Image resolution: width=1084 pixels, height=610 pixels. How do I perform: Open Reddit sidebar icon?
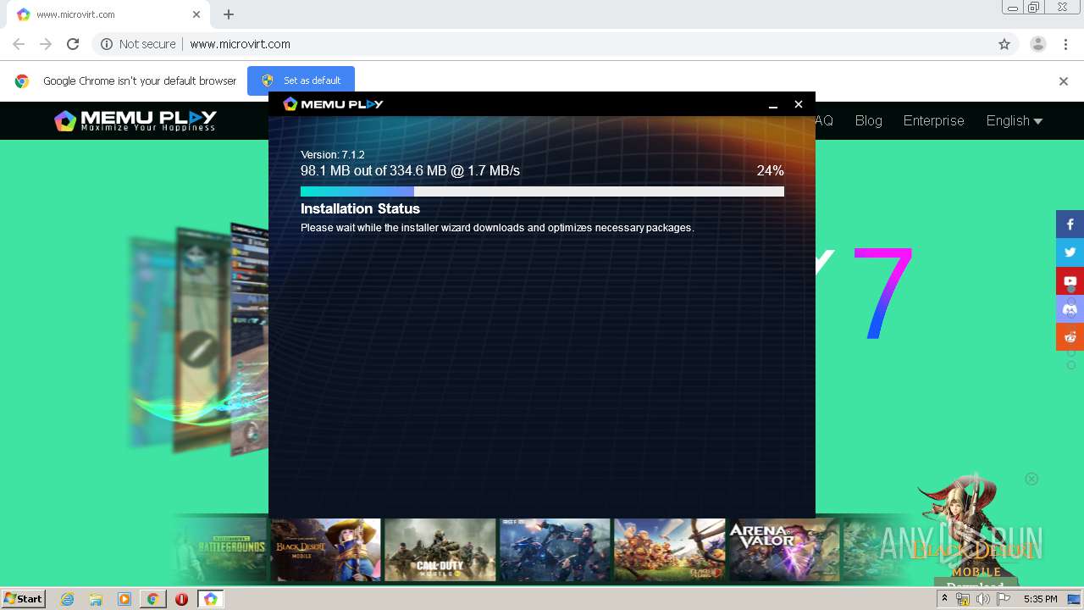click(1070, 336)
